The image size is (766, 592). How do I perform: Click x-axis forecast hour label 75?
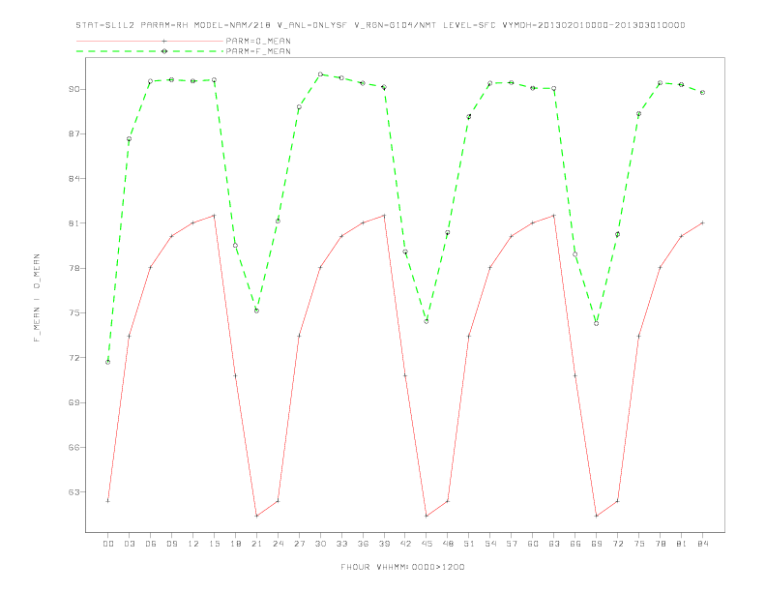[639, 544]
